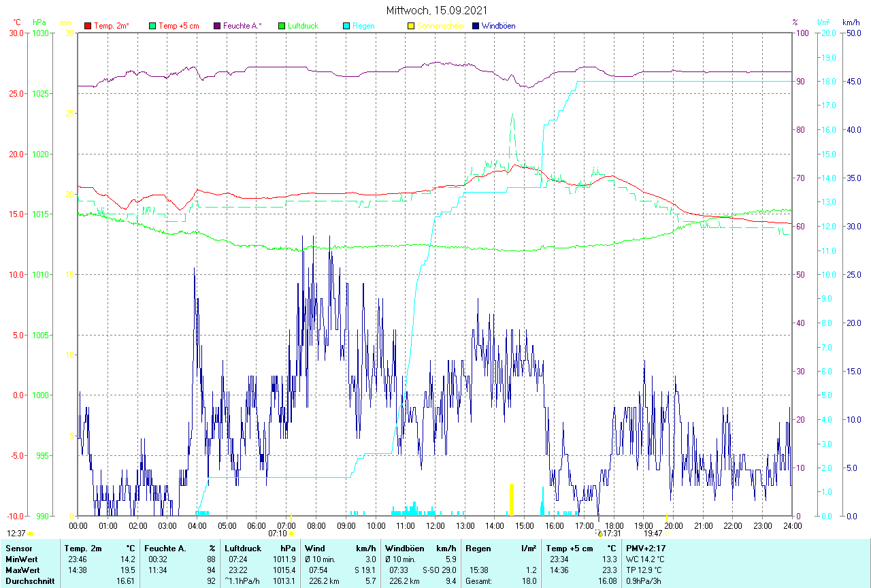The width and height of the screenshot is (871, 588).
Task: Click the S-SO 29.0 maximum gust value
Action: pos(439,570)
